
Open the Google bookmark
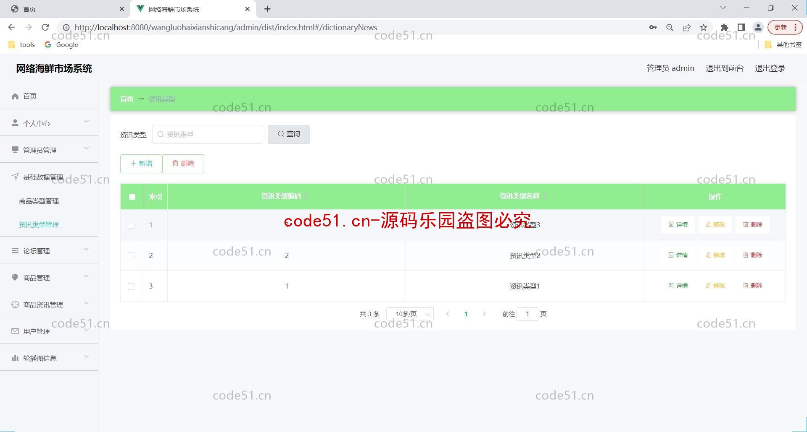coord(61,44)
